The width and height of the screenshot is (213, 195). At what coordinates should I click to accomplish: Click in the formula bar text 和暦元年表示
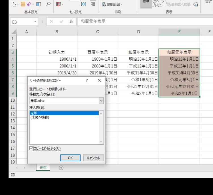coord(93,21)
